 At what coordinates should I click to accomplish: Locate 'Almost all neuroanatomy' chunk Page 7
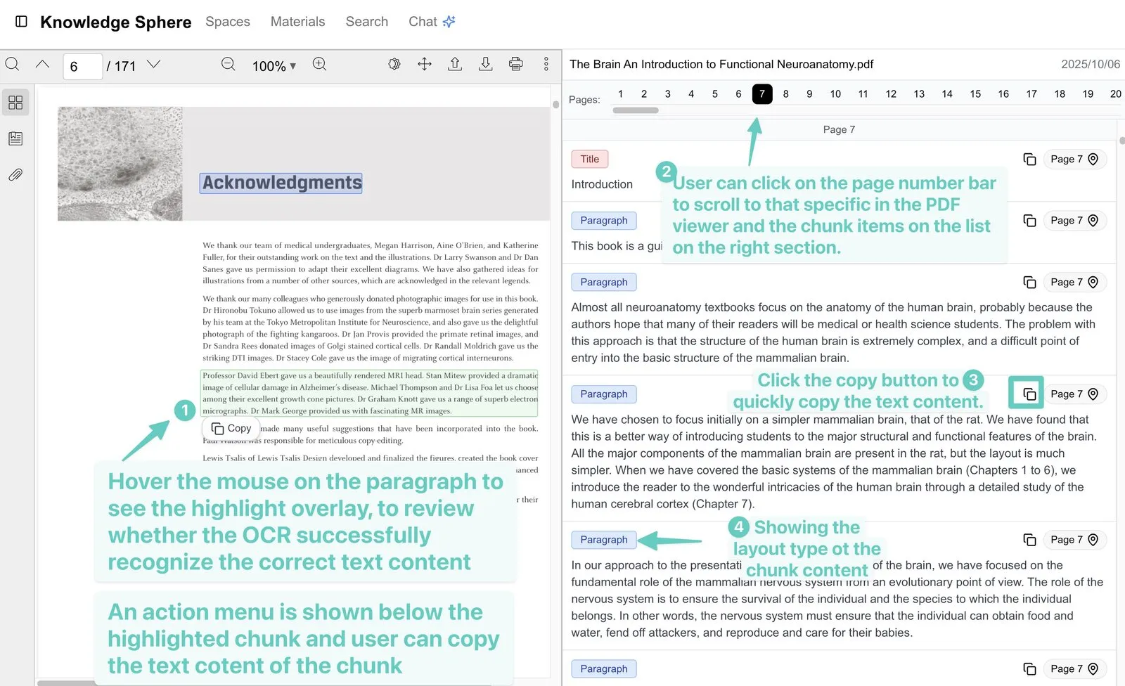coord(1074,283)
